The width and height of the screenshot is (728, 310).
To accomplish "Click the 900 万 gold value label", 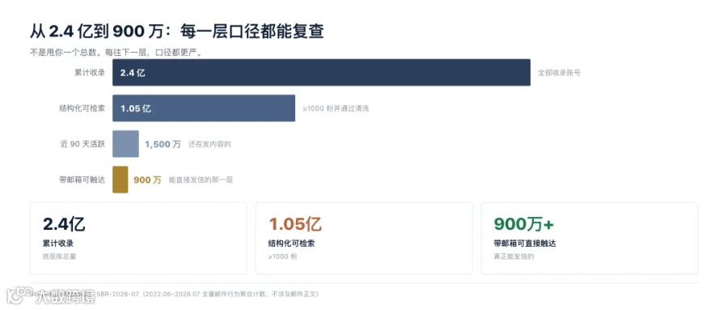I will click(x=147, y=180).
